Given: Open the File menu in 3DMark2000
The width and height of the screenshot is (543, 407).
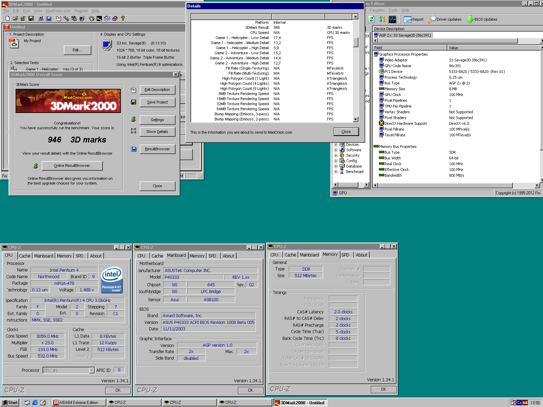Looking at the screenshot, I should (6, 11).
